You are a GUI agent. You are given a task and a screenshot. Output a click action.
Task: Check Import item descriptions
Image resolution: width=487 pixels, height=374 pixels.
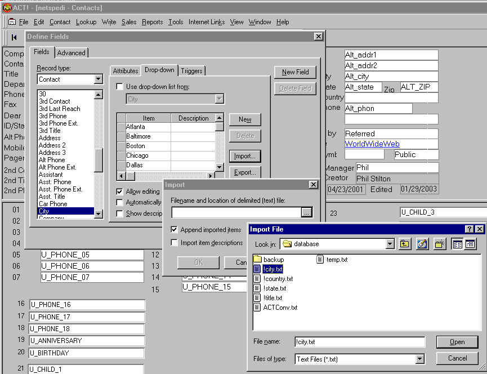click(x=174, y=243)
